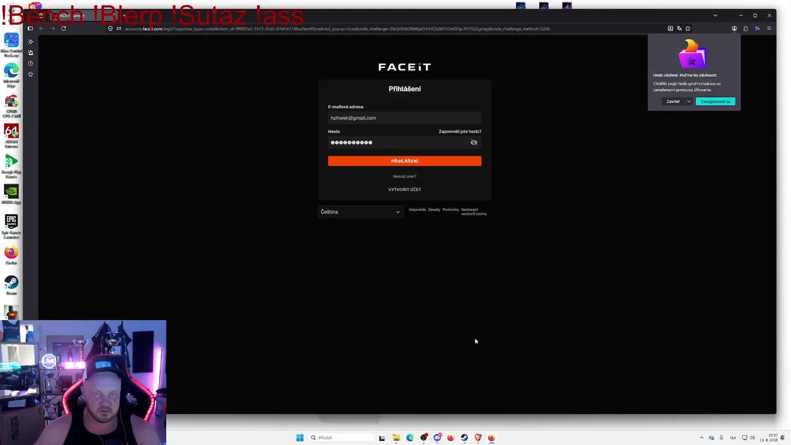Click the Zaregistrovať sa button

(716, 101)
